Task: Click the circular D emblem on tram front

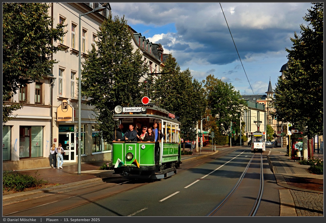Action: pos(143,147)
